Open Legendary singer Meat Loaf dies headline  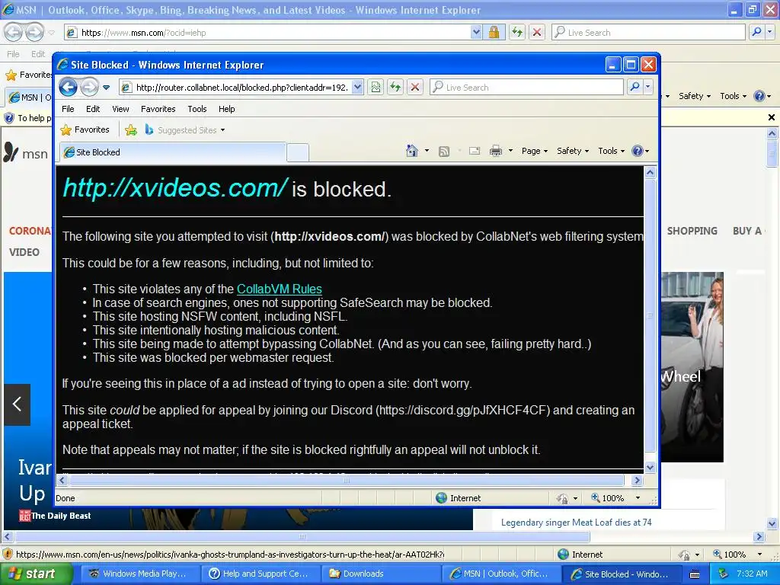(576, 523)
